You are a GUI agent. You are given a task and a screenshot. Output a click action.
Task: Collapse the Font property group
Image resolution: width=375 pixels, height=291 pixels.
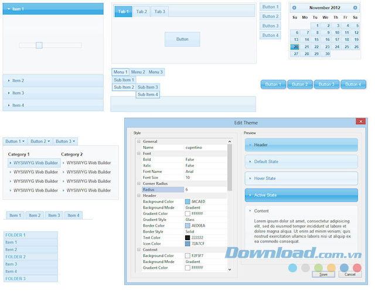click(x=138, y=153)
